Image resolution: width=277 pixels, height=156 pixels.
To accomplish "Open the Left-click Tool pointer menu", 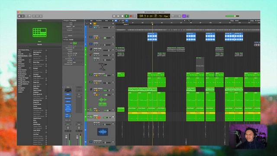I will (x=185, y=21).
